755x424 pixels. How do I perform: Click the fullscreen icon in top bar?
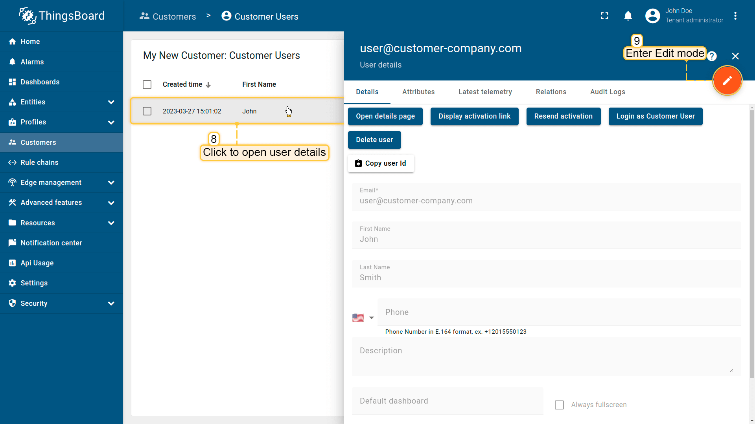coord(604,16)
